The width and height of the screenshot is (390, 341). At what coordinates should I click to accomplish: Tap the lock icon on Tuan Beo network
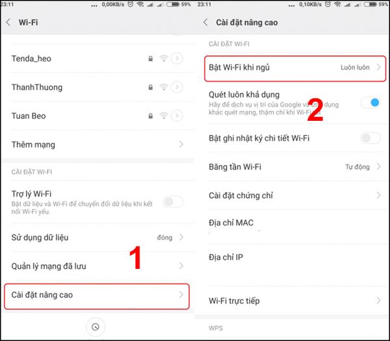point(151,116)
